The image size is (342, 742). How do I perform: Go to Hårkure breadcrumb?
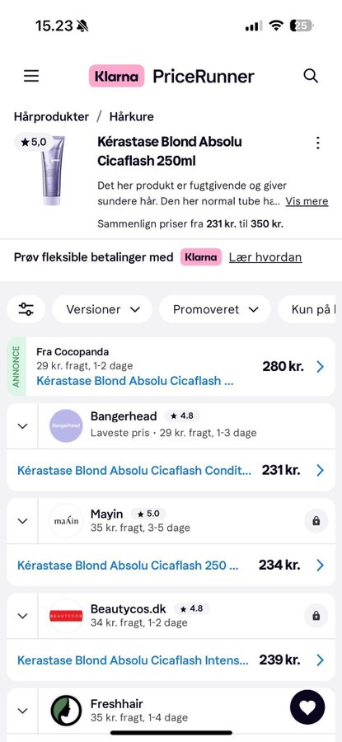132,116
